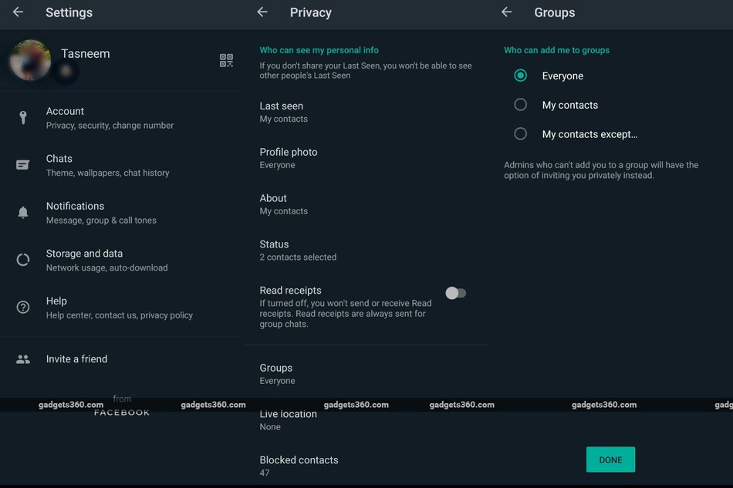
Task: Select the Everyone radio button
Action: [521, 76]
